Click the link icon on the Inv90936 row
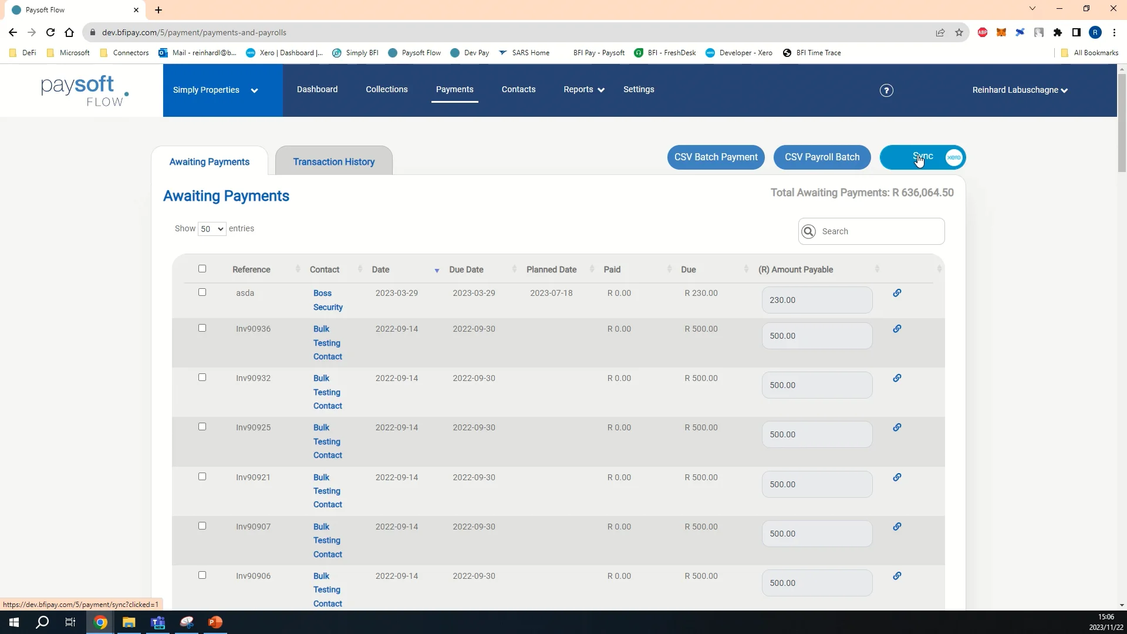This screenshot has height=634, width=1127. [x=897, y=328]
